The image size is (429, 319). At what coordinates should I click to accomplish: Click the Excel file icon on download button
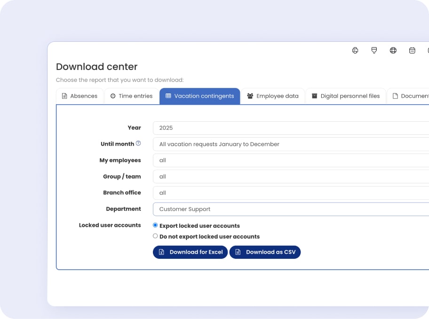pos(161,252)
